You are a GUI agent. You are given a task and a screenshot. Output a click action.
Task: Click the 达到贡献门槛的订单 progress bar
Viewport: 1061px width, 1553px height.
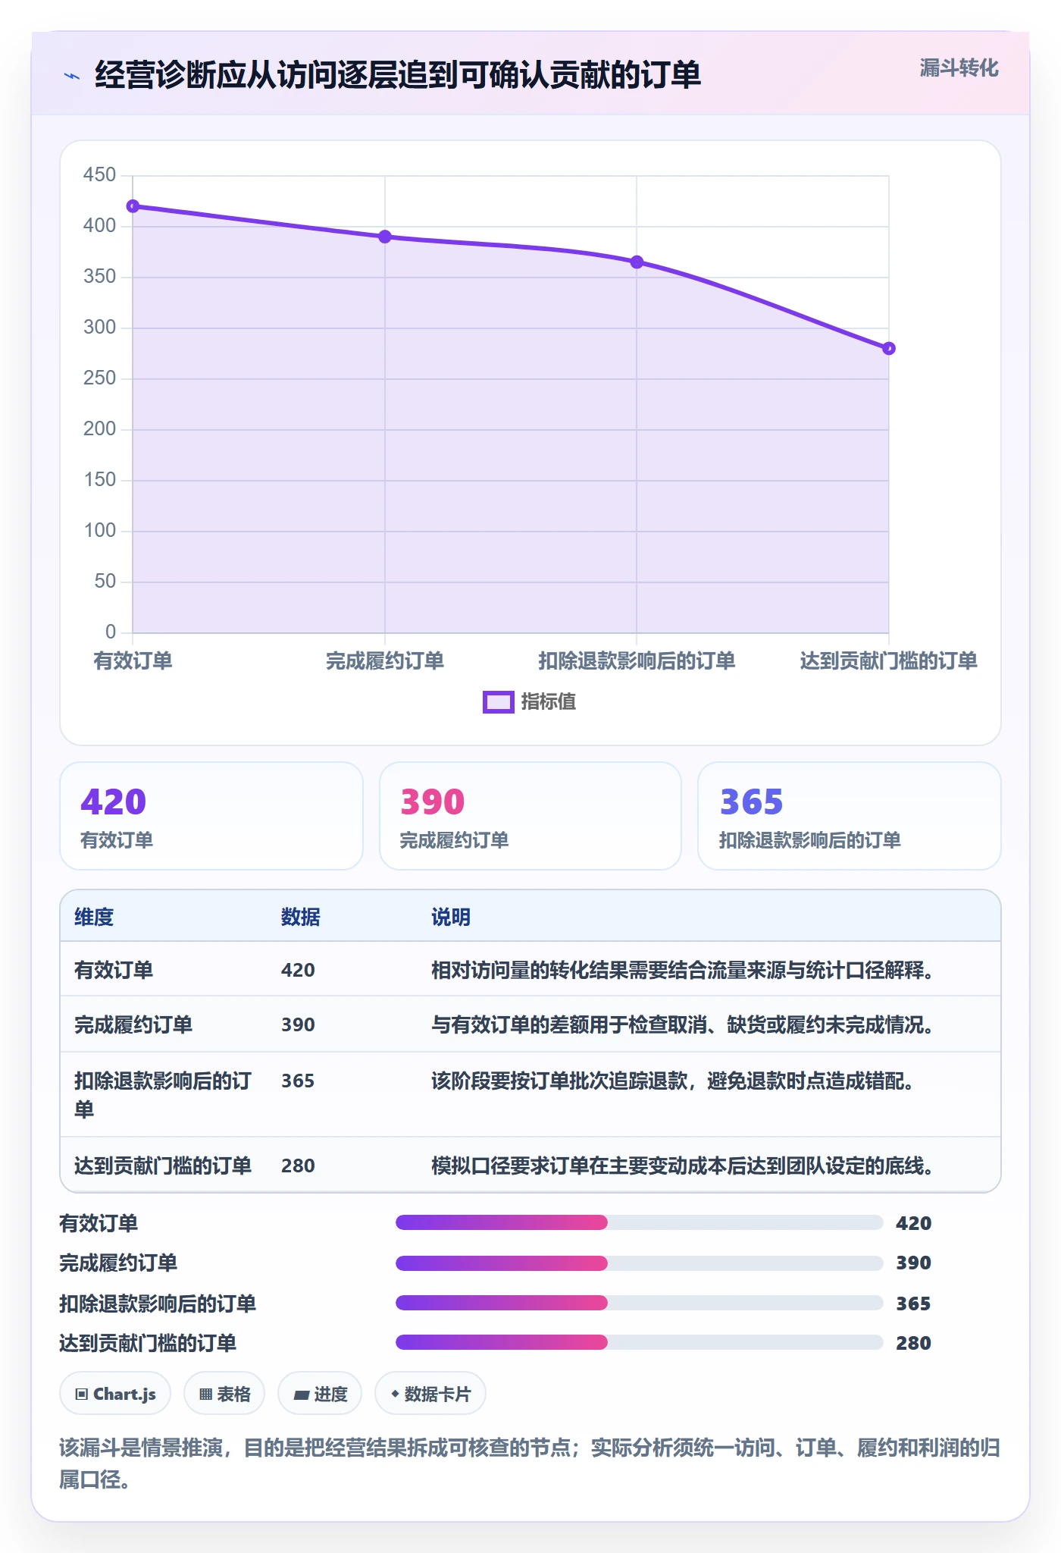639,1342
